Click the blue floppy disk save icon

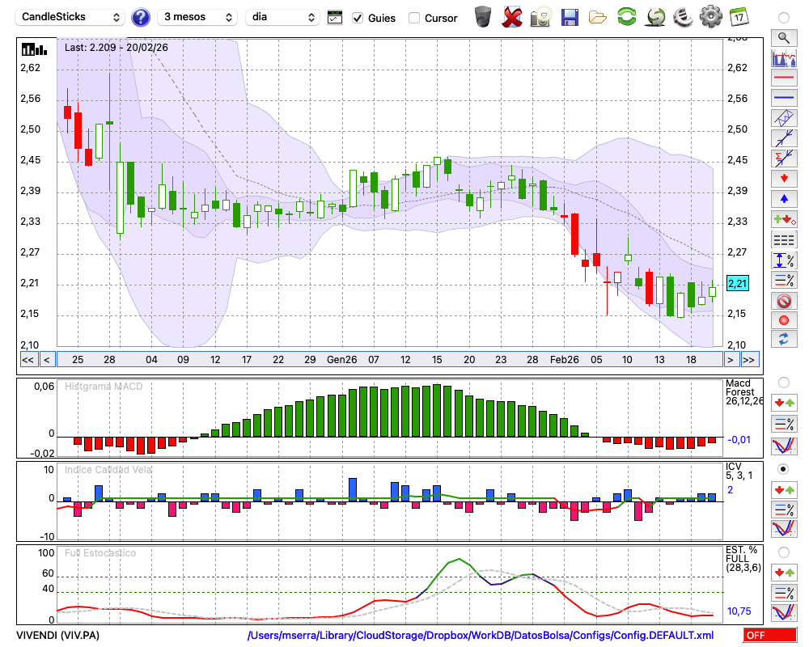pyautogui.click(x=570, y=17)
